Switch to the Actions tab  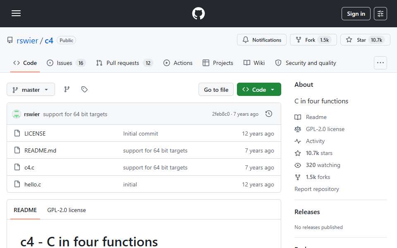[x=178, y=63]
